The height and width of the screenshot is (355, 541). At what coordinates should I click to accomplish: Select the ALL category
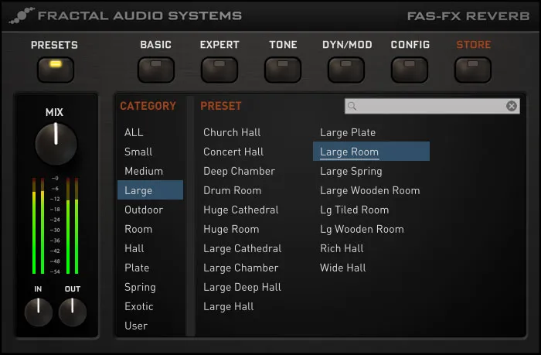134,132
